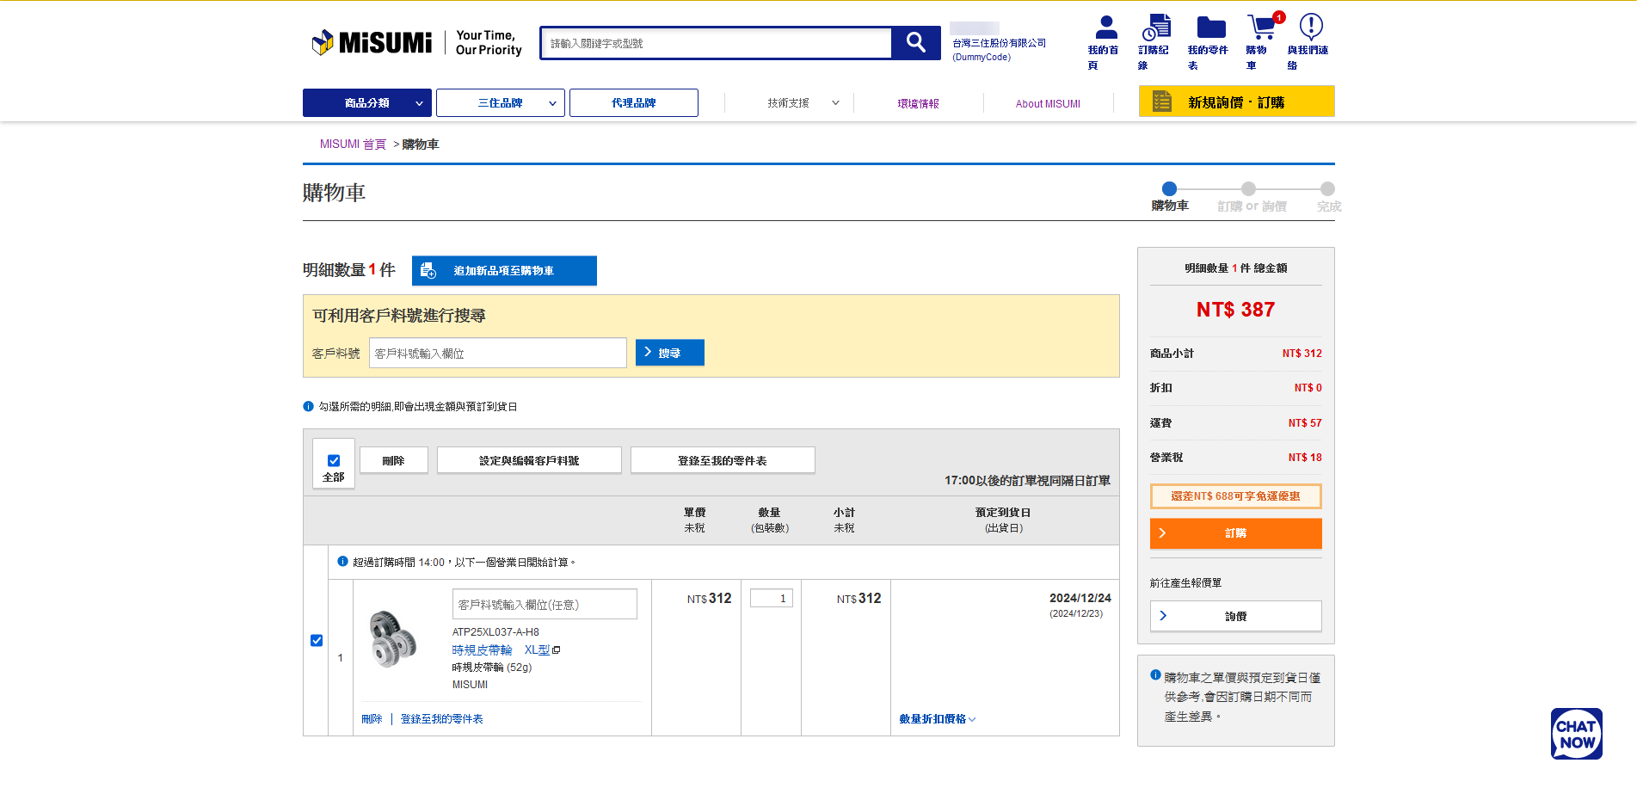
Task: Expand the 商品分類 dropdown
Action: click(366, 103)
